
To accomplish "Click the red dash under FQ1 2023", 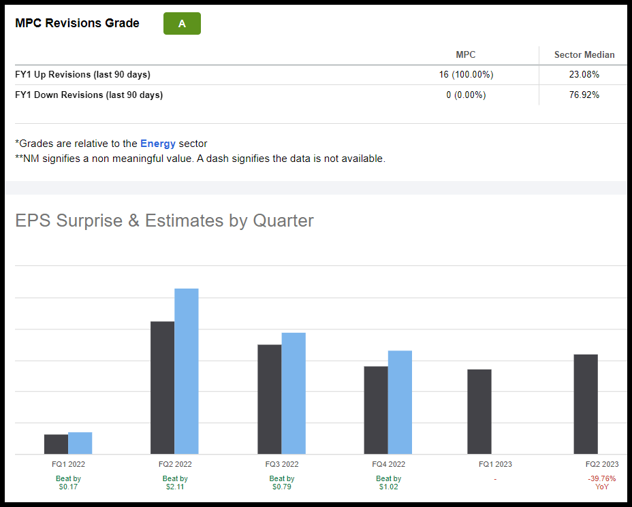I will click(495, 479).
